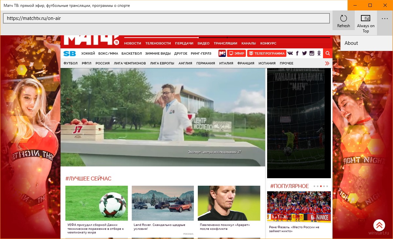Open the Трансляции section
393x239 pixels.
click(x=225, y=43)
